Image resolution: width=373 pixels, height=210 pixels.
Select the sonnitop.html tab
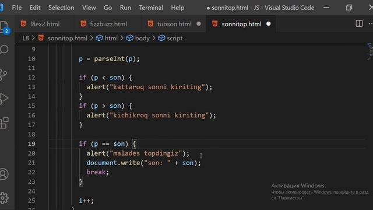tap(241, 24)
